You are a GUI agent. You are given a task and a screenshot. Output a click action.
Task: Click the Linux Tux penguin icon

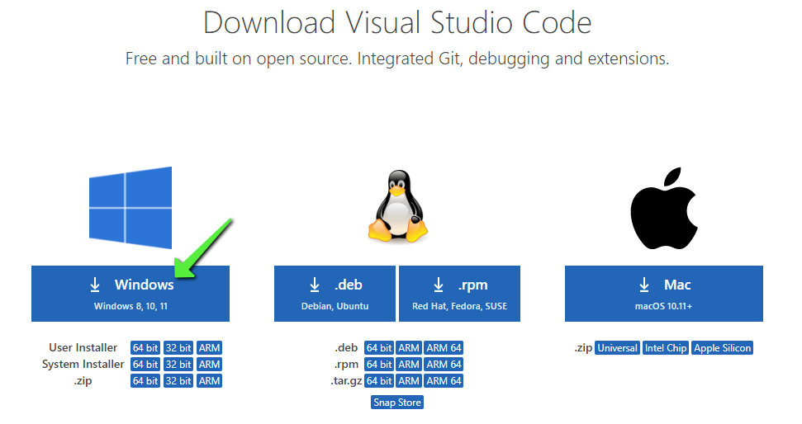coord(398,206)
